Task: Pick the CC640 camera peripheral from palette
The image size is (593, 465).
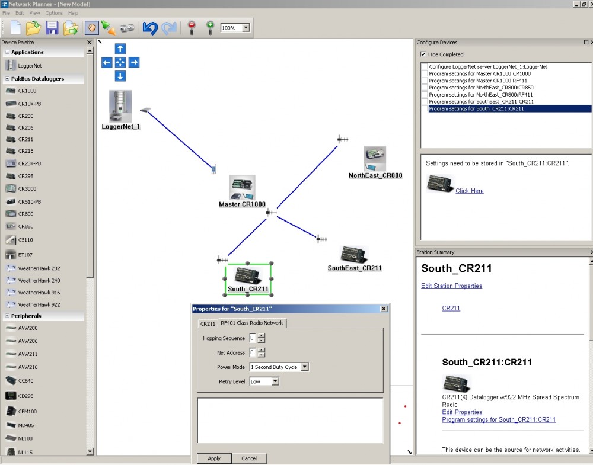Action: click(x=25, y=381)
